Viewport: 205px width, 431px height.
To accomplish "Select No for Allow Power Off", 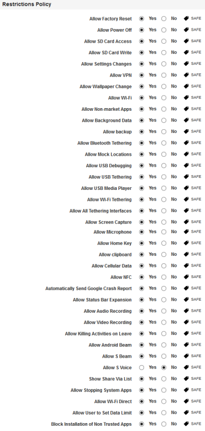I will click(x=163, y=30).
